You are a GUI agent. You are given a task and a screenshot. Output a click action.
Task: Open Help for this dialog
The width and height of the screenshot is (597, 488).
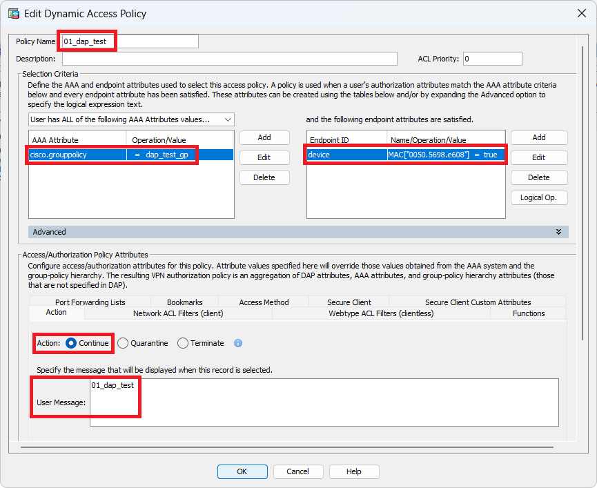tap(354, 471)
